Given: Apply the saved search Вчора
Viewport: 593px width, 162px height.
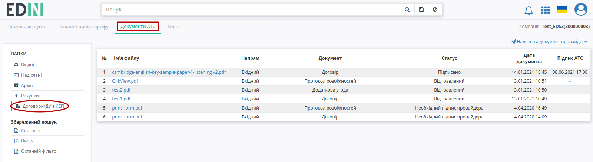Looking at the screenshot, I should (x=28, y=141).
